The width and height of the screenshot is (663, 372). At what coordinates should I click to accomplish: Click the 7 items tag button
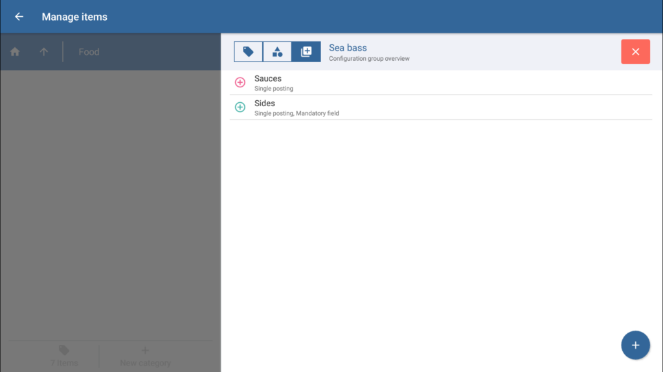tap(64, 356)
